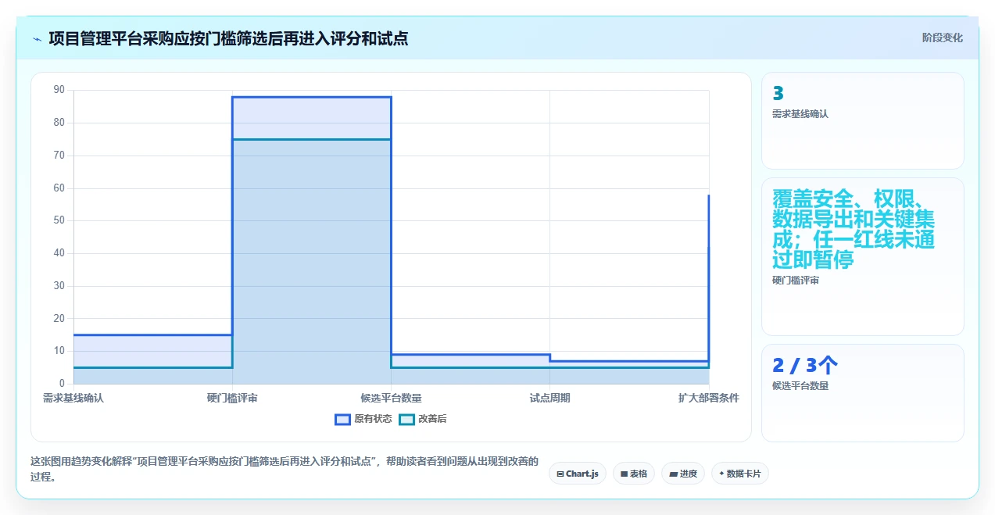Click the 2 / 3个 value in the card

pyautogui.click(x=805, y=365)
